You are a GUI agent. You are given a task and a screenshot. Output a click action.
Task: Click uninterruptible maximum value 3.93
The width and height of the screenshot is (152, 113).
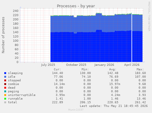tap(142, 95)
